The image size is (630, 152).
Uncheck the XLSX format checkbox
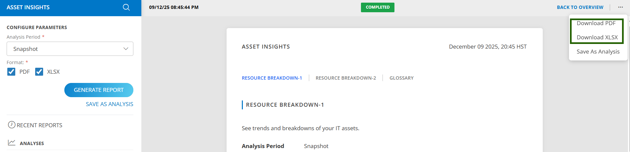pyautogui.click(x=39, y=72)
